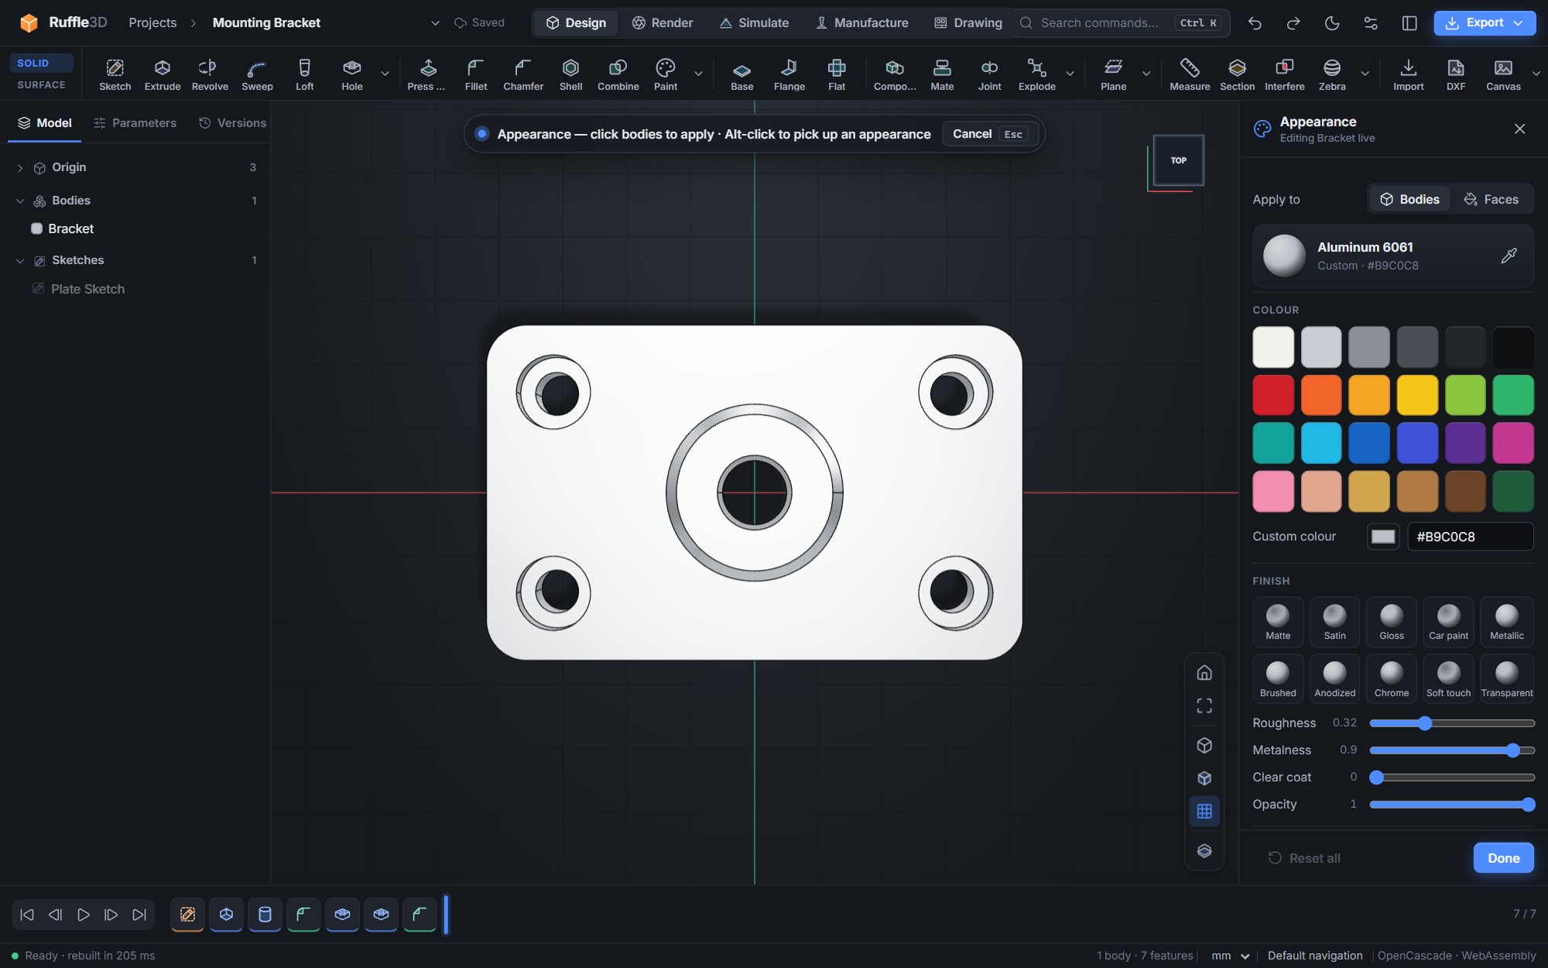Switch to the Versions tab
The height and width of the screenshot is (968, 1548).
click(232, 123)
